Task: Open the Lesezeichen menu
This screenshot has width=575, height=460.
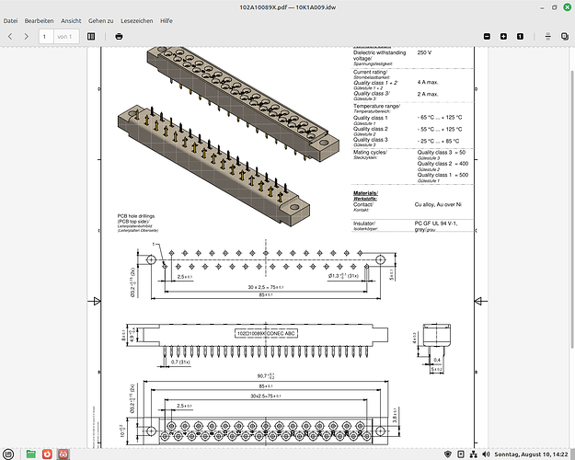Action: click(x=137, y=21)
